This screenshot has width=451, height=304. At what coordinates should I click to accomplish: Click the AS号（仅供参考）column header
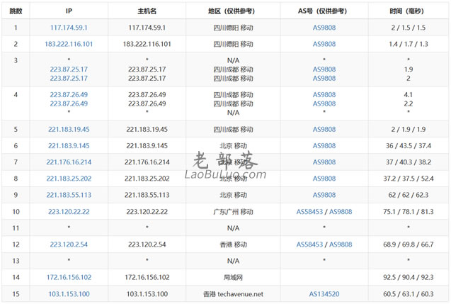pyautogui.click(x=324, y=11)
